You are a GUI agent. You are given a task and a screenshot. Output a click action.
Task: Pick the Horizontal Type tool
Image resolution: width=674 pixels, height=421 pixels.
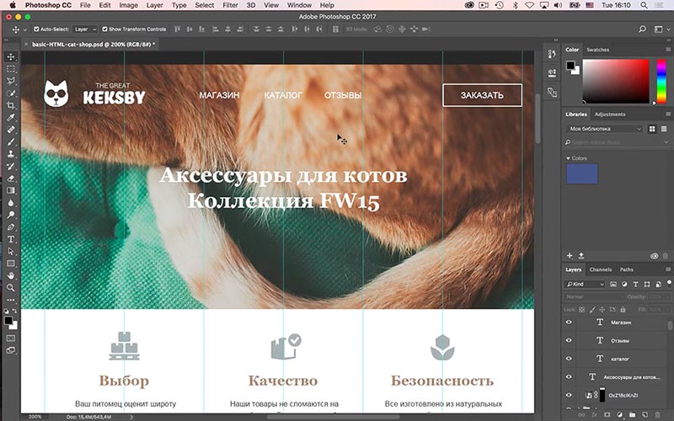pyautogui.click(x=10, y=238)
